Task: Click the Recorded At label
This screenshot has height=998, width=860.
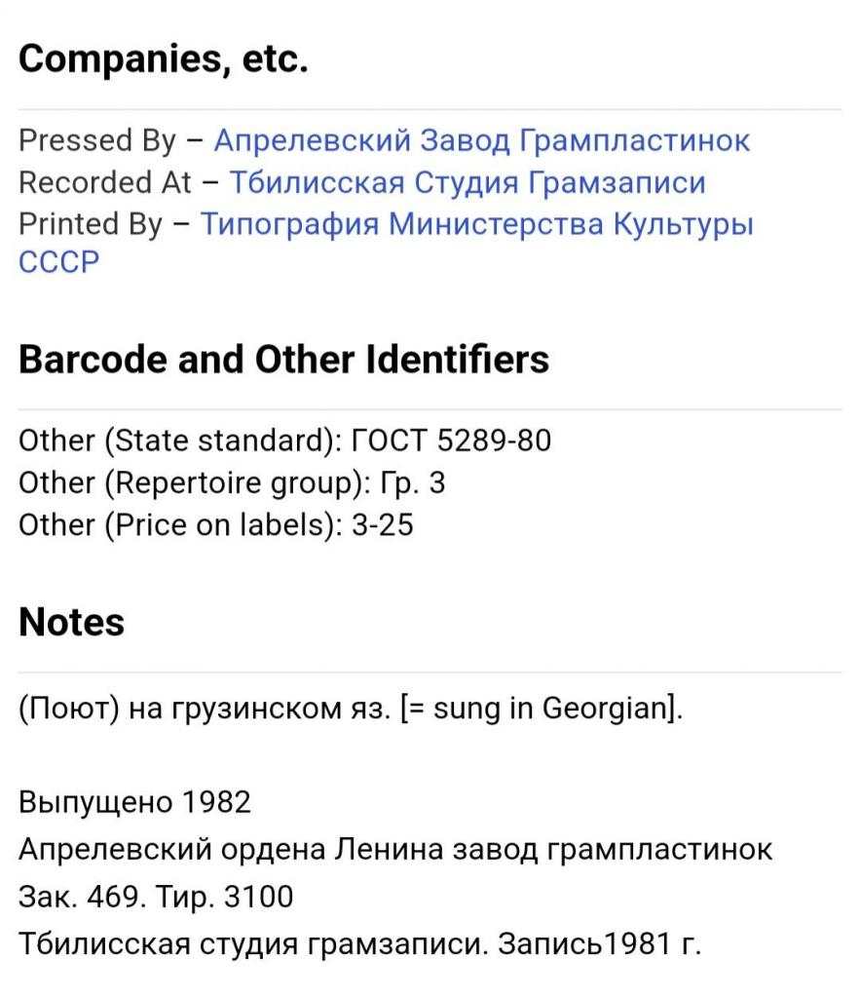Action: pyautogui.click(x=105, y=182)
